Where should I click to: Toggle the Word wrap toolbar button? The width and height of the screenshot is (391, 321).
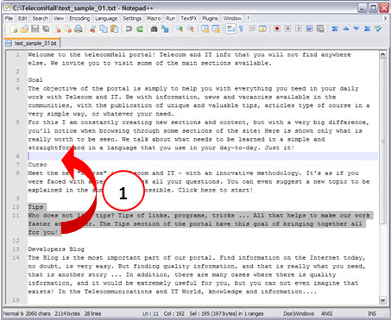point(230,28)
